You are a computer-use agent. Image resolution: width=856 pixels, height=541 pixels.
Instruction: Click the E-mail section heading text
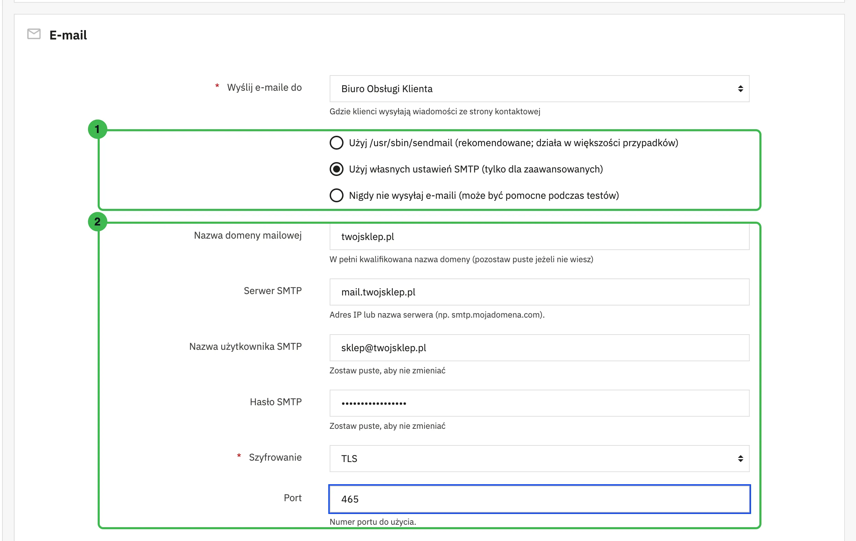(68, 35)
